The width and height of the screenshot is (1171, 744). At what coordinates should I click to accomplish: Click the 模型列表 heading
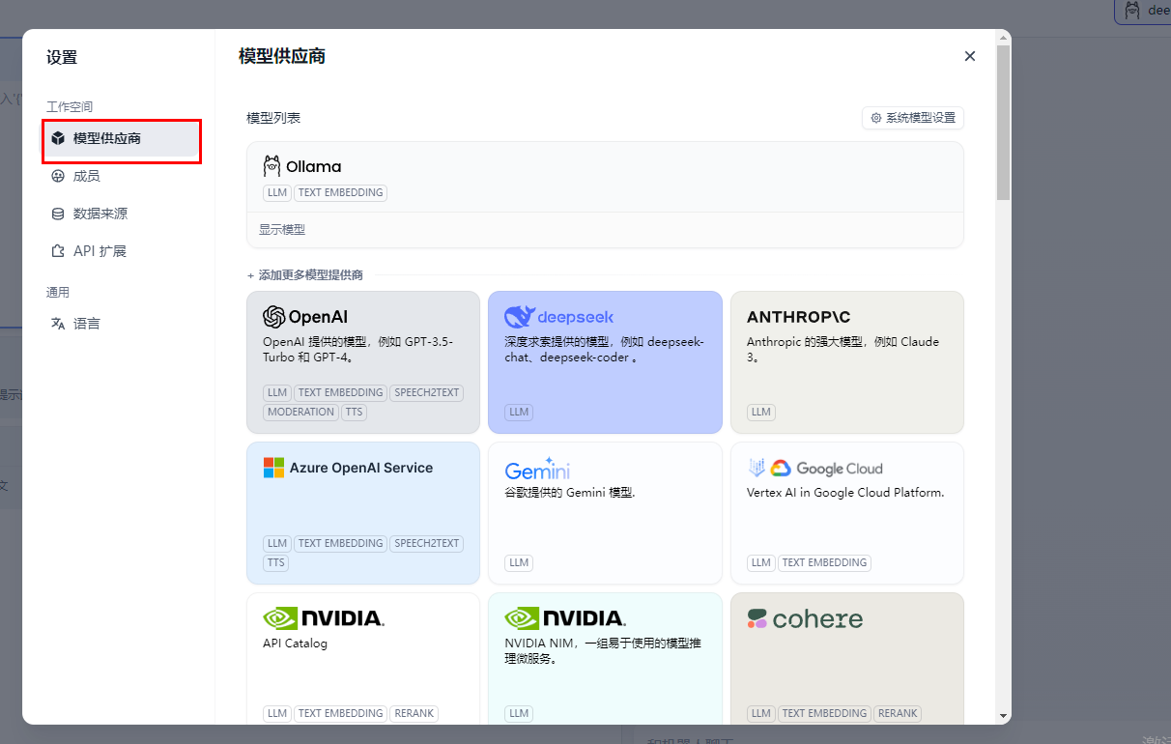coord(273,118)
